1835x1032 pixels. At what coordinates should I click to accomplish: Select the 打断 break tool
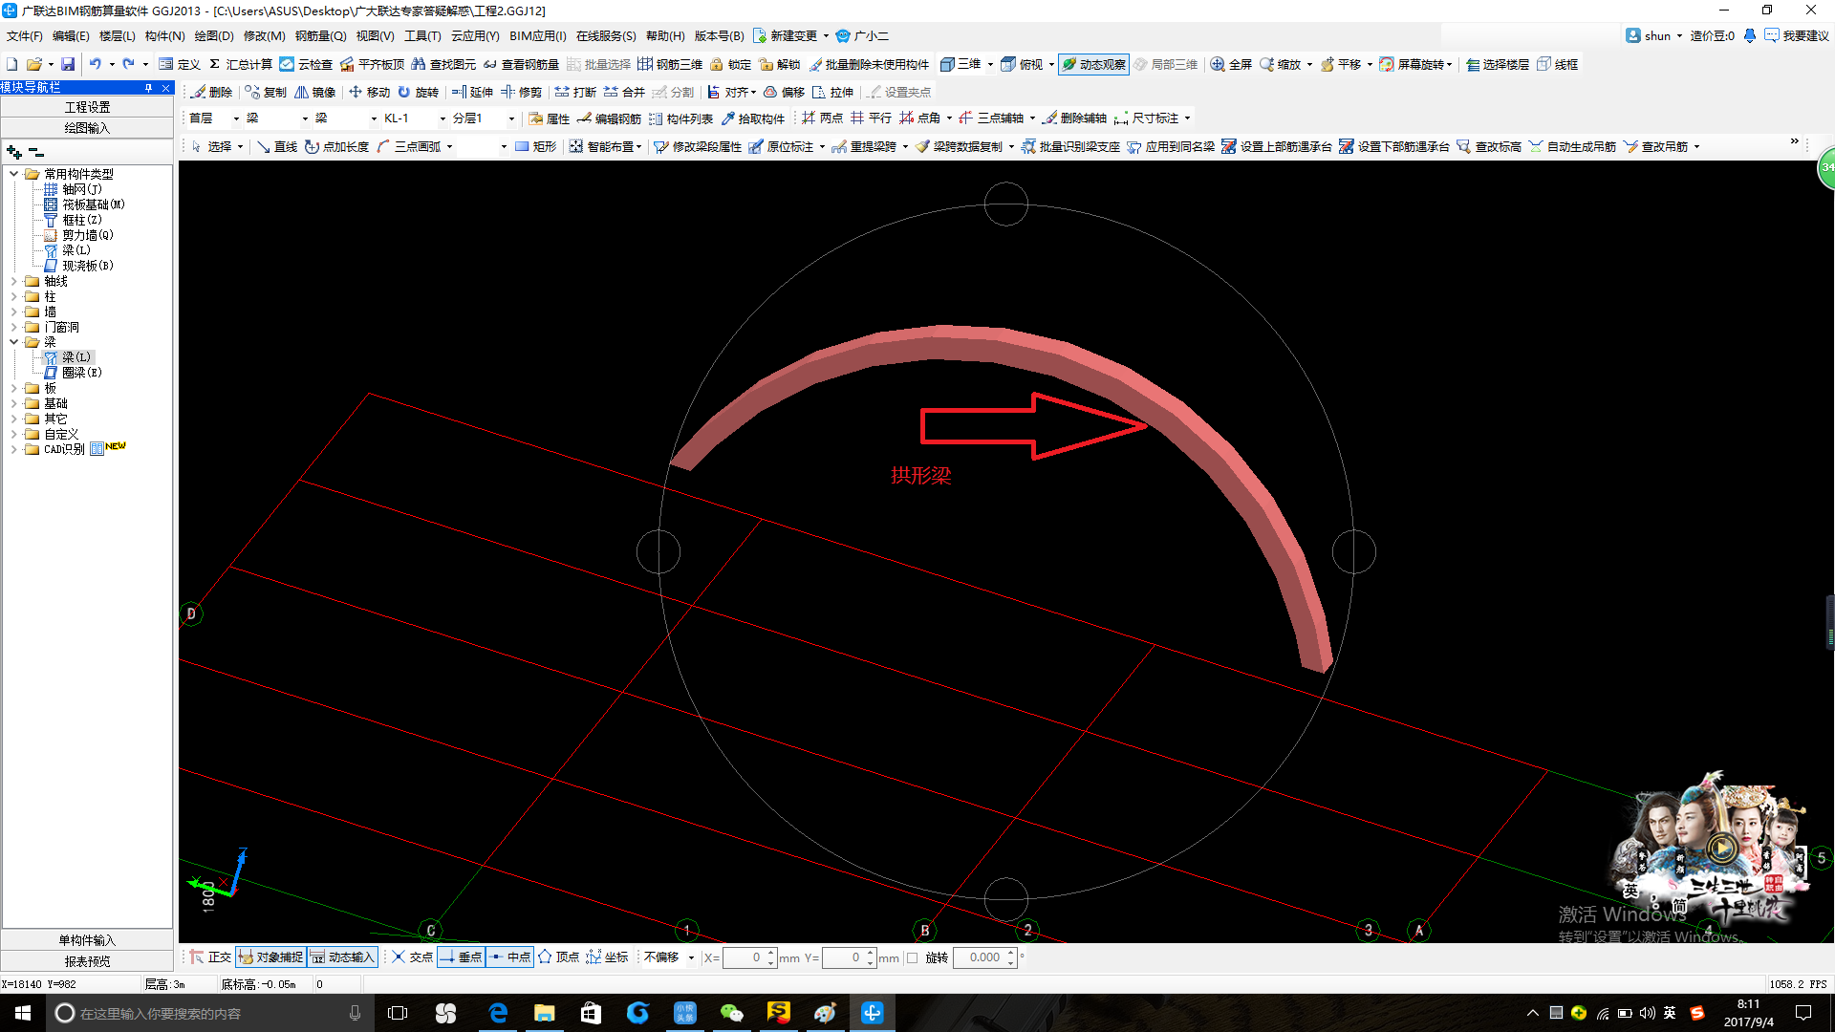pyautogui.click(x=575, y=92)
